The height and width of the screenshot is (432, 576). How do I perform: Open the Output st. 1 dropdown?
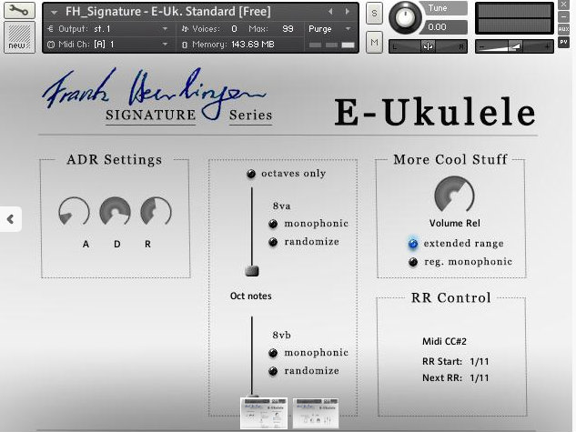(x=165, y=28)
